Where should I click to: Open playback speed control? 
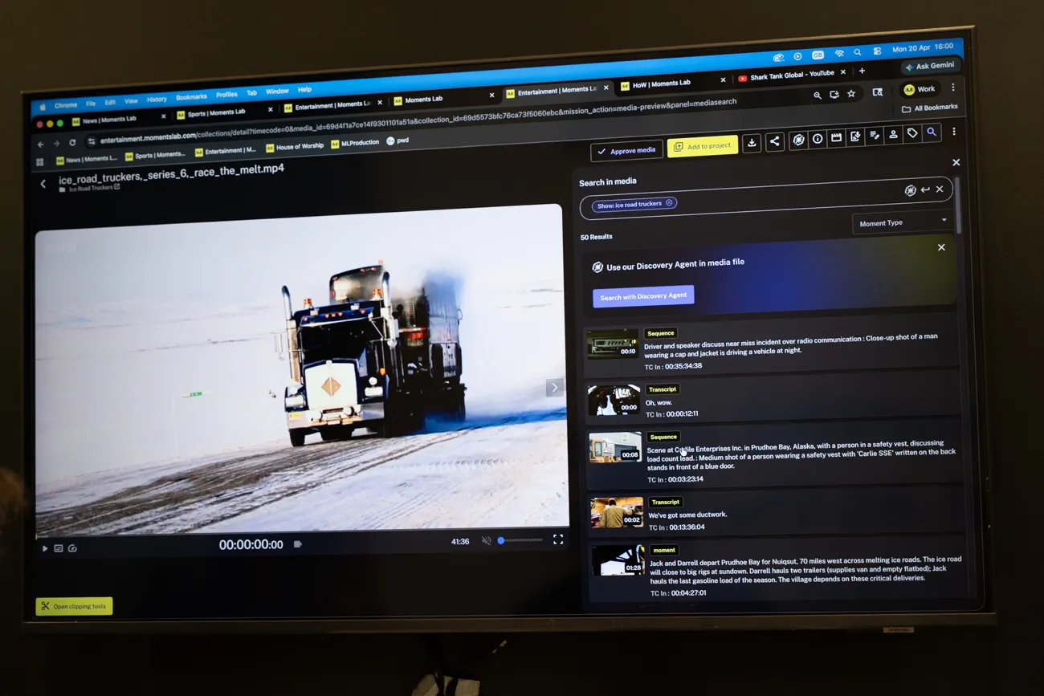pyautogui.click(x=72, y=548)
